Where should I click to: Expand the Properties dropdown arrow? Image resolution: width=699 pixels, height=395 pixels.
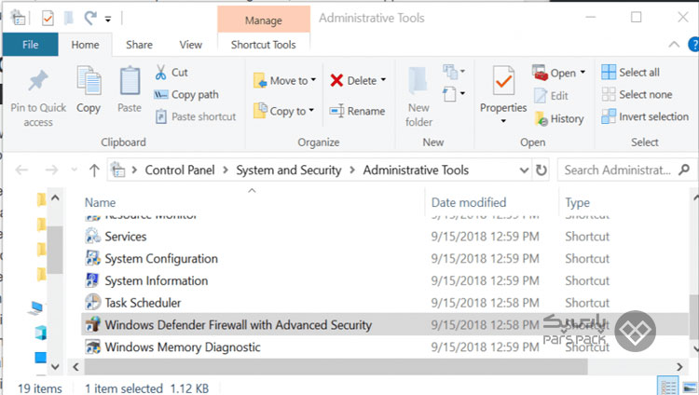point(503,121)
